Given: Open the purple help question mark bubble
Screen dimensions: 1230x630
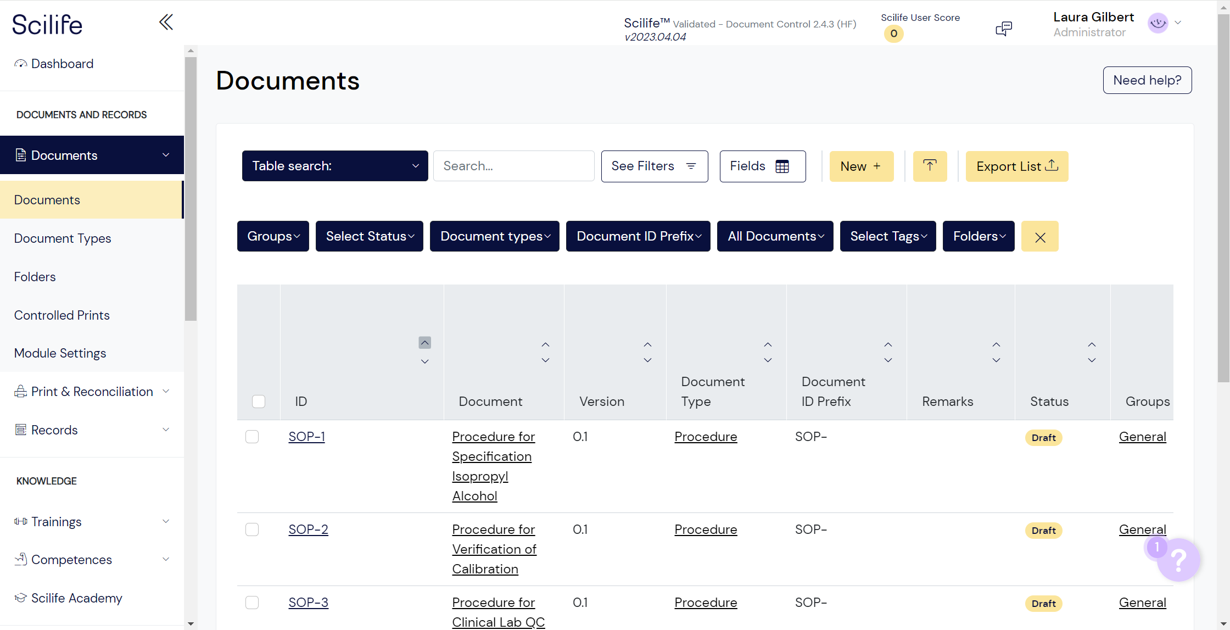Looking at the screenshot, I should click(1178, 560).
